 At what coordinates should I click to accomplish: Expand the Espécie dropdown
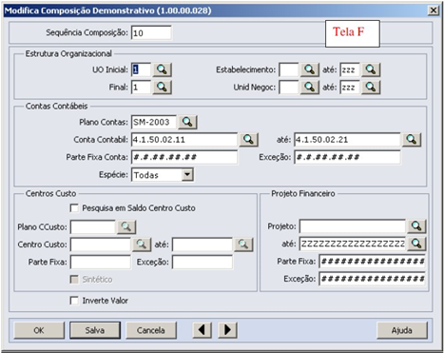(187, 175)
